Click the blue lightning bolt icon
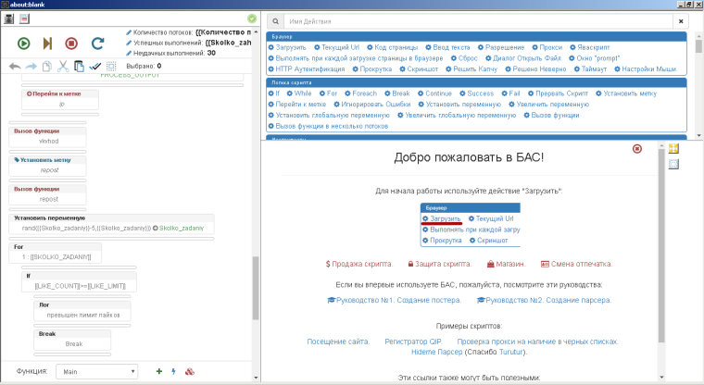This screenshot has height=385, width=704. (x=174, y=371)
